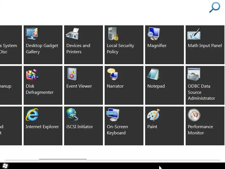225x169 pixels.
Task: Click 'ODBC Data Source Administrator' label
Action: (x=201, y=92)
